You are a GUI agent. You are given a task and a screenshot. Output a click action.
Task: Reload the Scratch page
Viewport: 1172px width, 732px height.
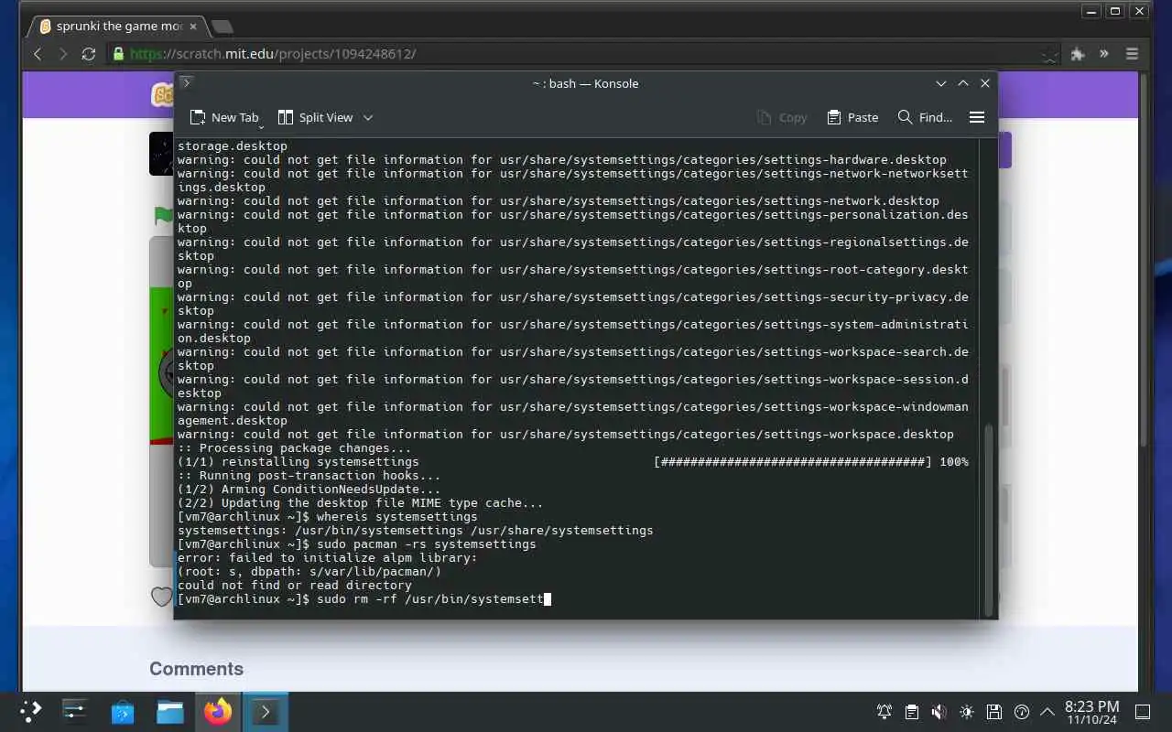pos(89,54)
